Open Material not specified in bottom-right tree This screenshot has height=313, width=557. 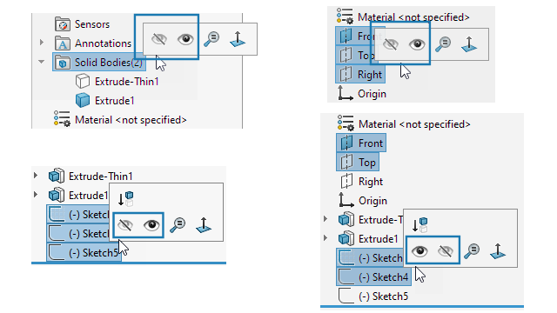(404, 124)
